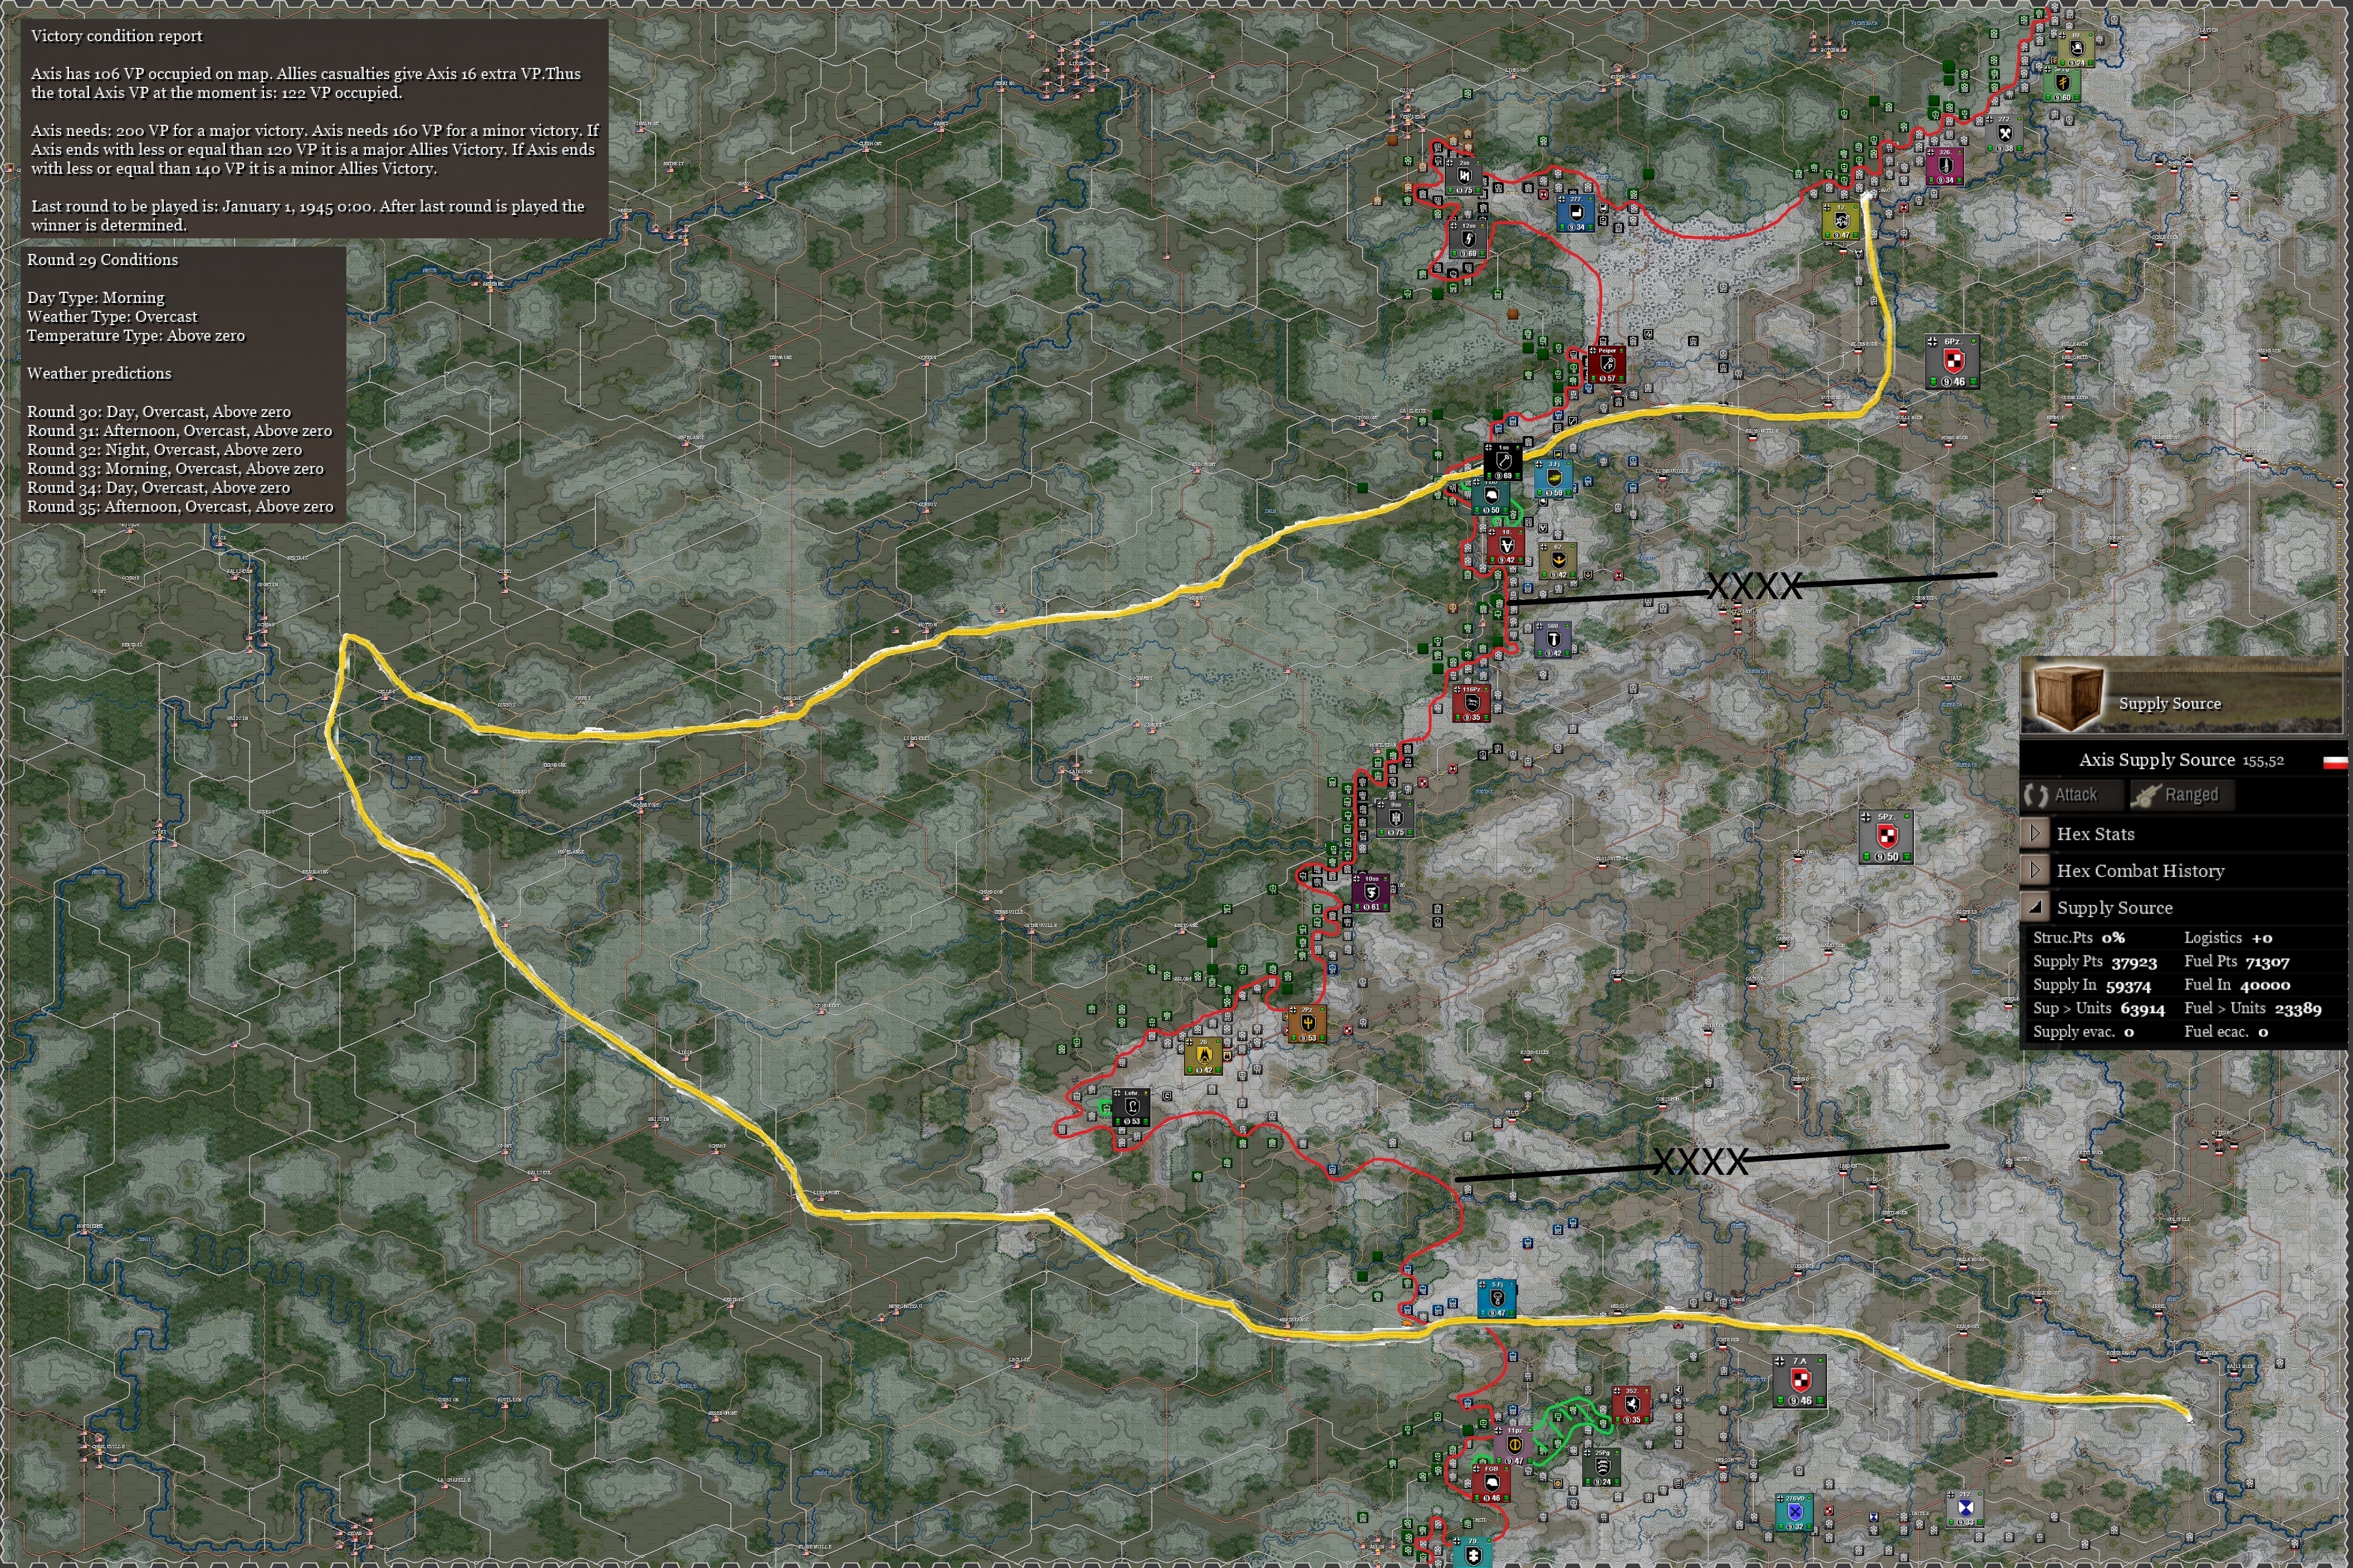Select the 3.Fj paratrooper division counter

(x=1553, y=479)
